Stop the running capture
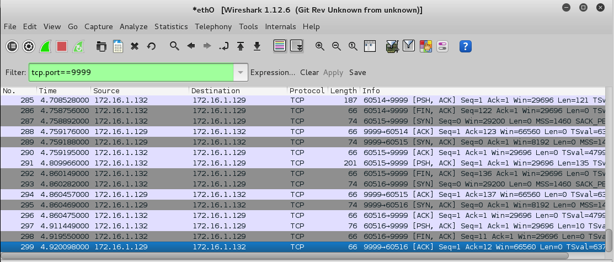This screenshot has width=614, height=262. (x=62, y=46)
